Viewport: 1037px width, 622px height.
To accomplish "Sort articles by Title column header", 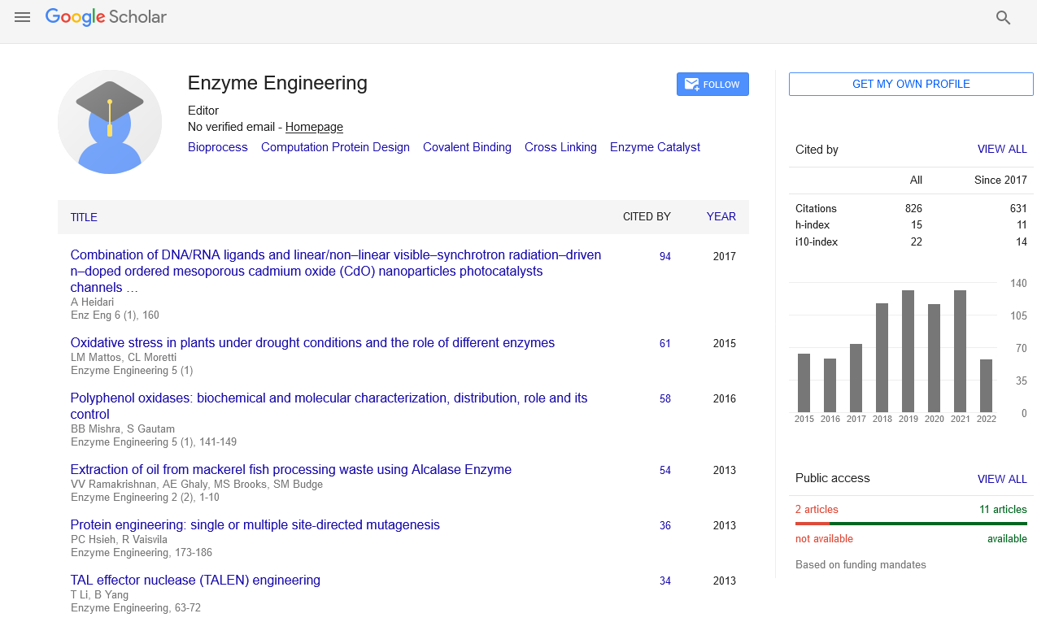I will point(84,217).
